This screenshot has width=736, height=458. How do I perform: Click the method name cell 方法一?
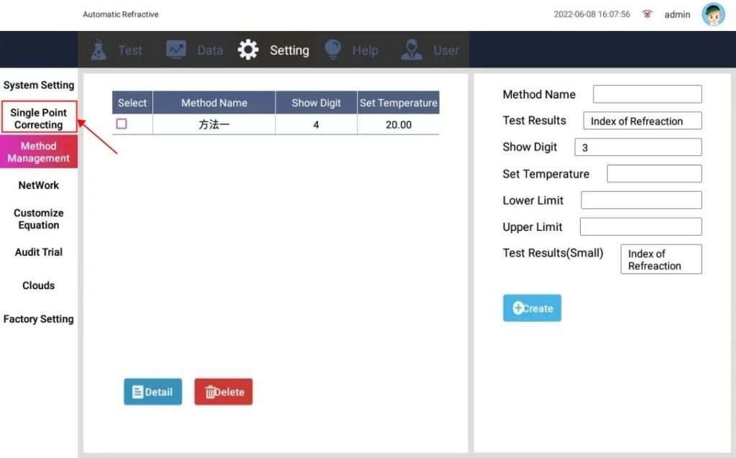214,124
